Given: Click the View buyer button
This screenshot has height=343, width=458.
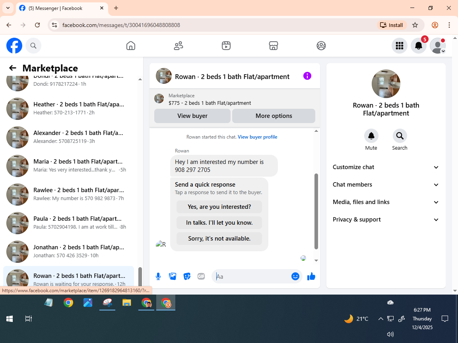Looking at the screenshot, I should (x=192, y=116).
